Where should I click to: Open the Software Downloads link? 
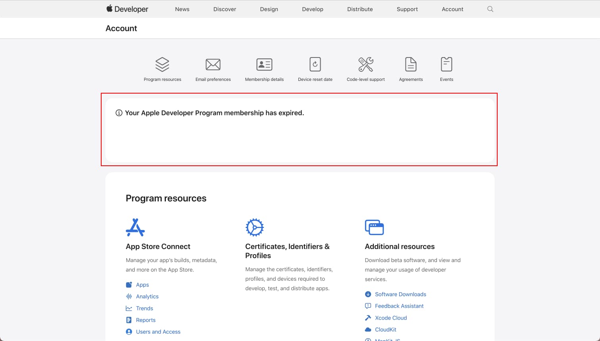pyautogui.click(x=400, y=294)
